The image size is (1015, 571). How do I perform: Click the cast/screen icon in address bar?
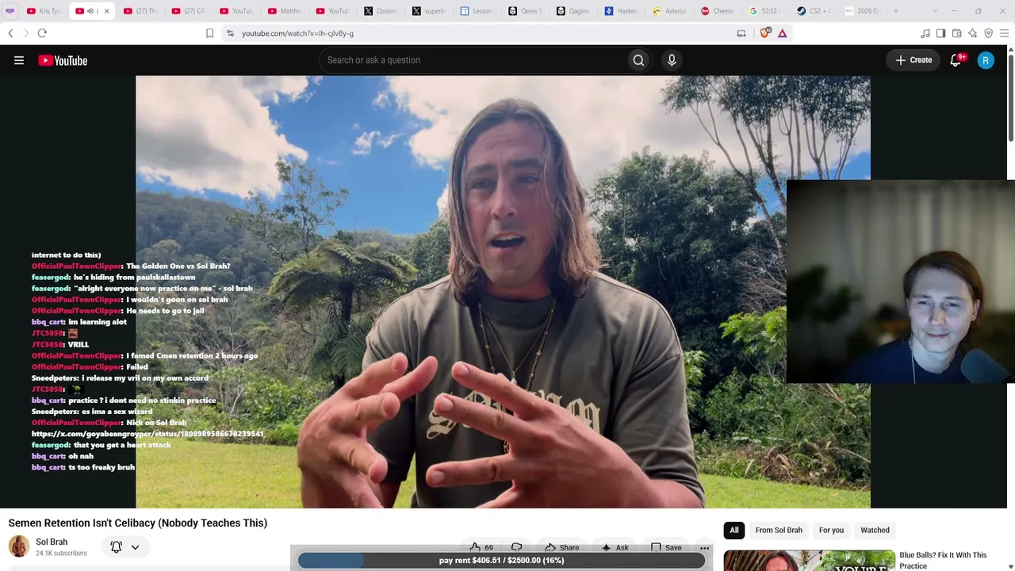tap(741, 33)
